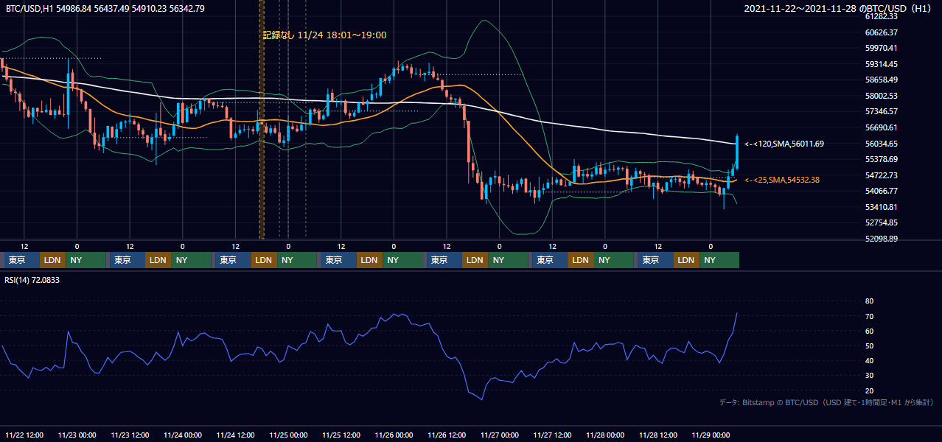Click price axis value 58002.53

click(x=881, y=96)
